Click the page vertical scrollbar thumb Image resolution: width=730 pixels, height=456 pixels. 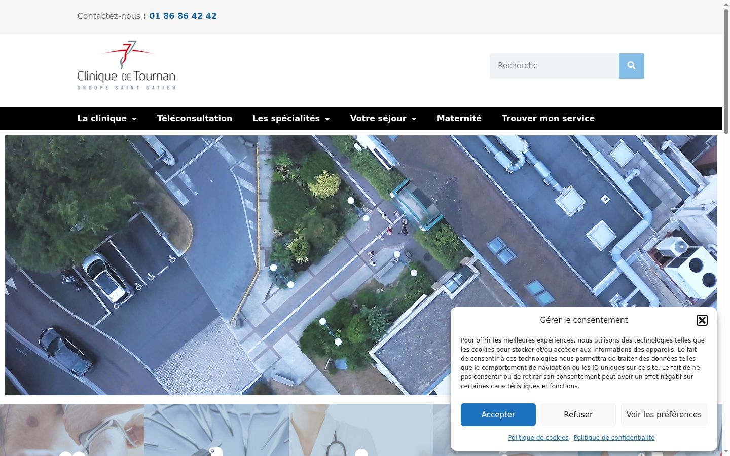(726, 71)
